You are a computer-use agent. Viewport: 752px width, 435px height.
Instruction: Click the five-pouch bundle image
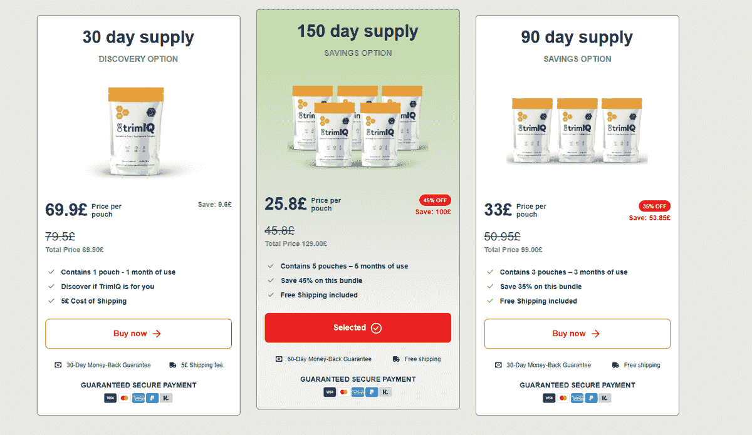coord(358,124)
